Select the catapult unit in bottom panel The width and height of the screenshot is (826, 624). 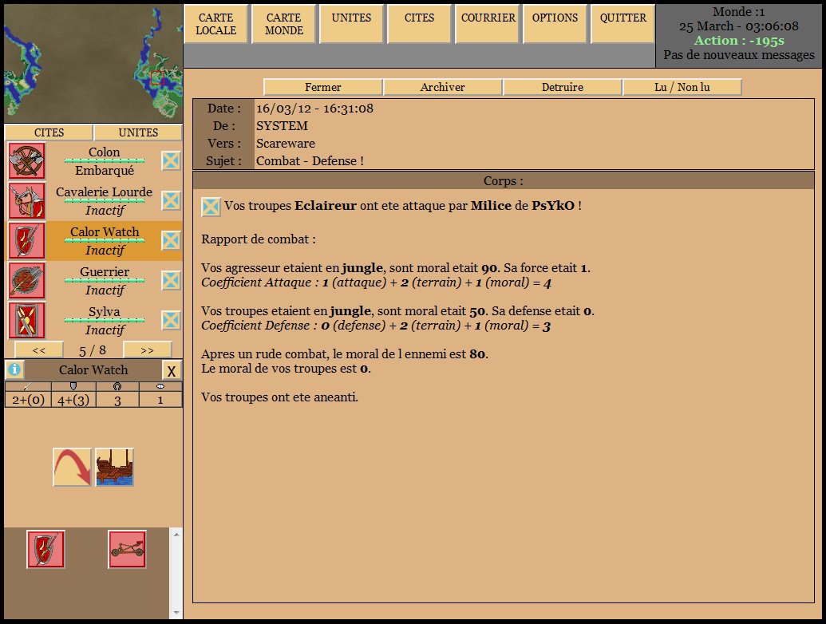point(127,549)
